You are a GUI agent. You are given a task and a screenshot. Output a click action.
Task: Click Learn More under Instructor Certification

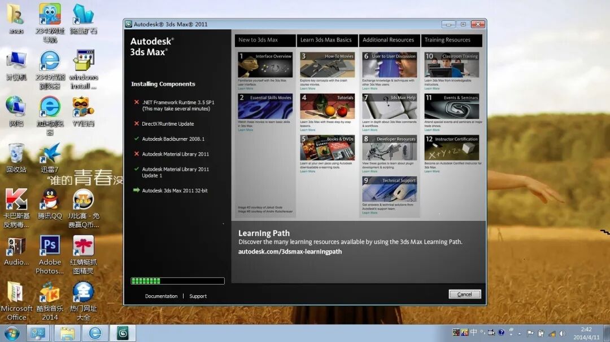[432, 171]
